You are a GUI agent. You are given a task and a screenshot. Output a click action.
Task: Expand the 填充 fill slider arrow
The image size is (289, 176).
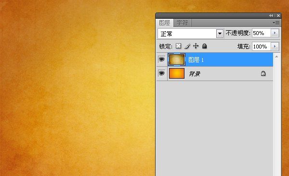[x=275, y=47]
